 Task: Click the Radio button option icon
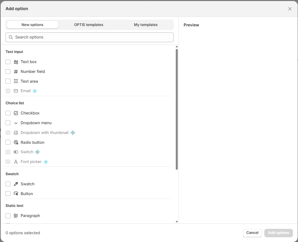[16, 142]
